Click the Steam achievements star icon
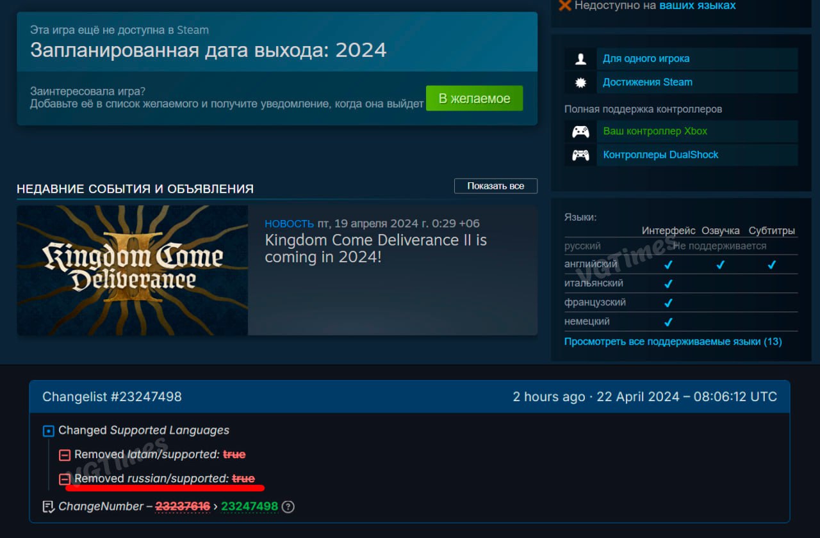Viewport: 820px width, 538px height. [x=580, y=83]
